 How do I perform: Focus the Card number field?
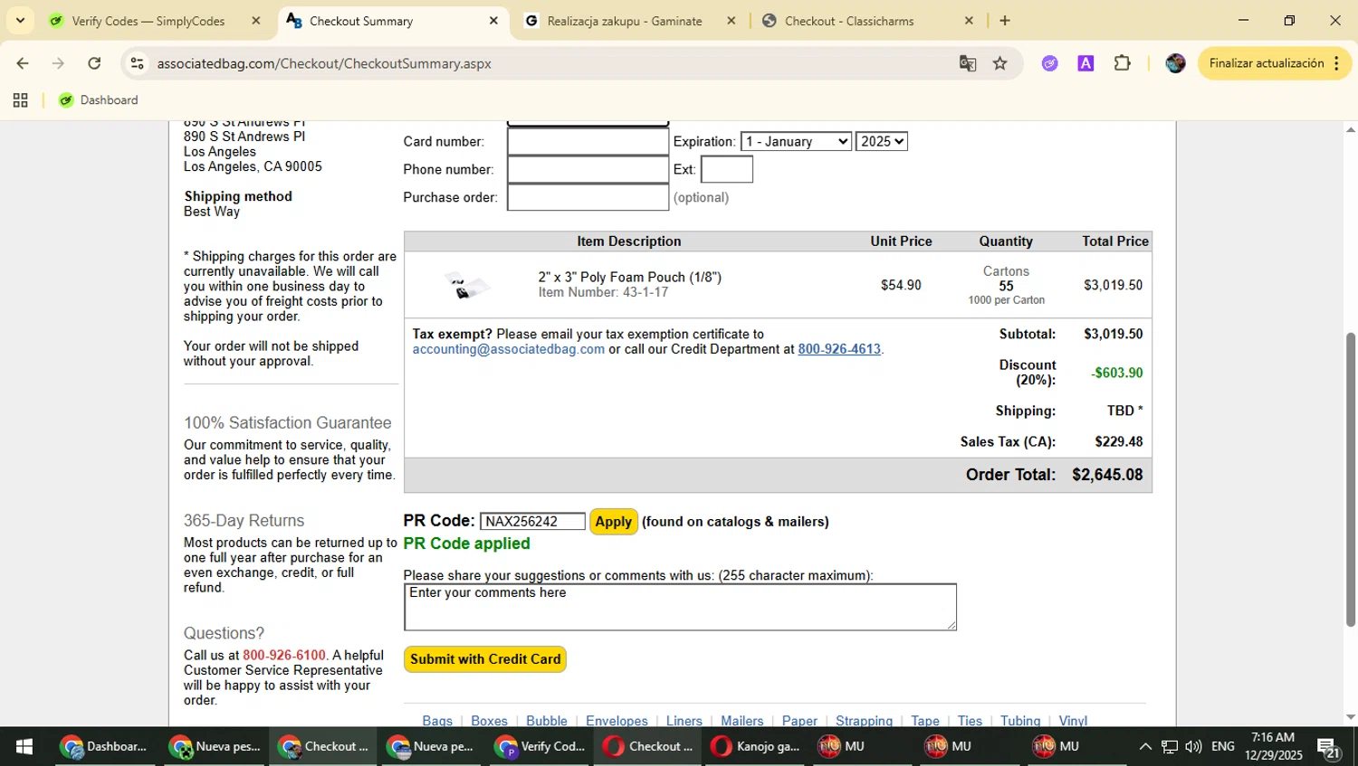tap(588, 141)
